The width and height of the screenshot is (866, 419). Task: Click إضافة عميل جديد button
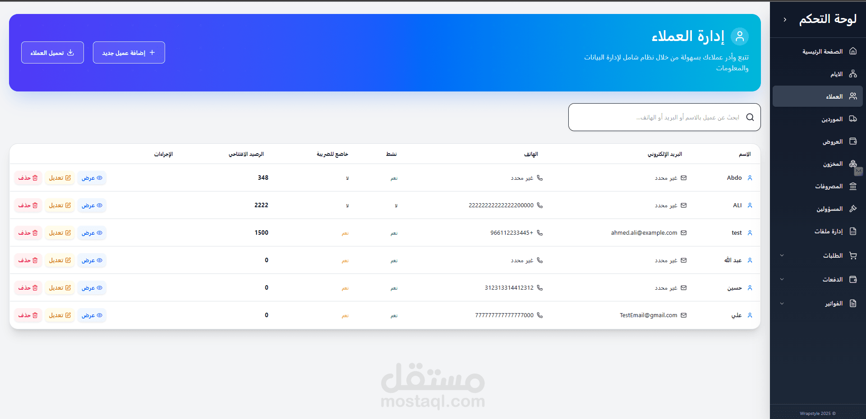129,53
